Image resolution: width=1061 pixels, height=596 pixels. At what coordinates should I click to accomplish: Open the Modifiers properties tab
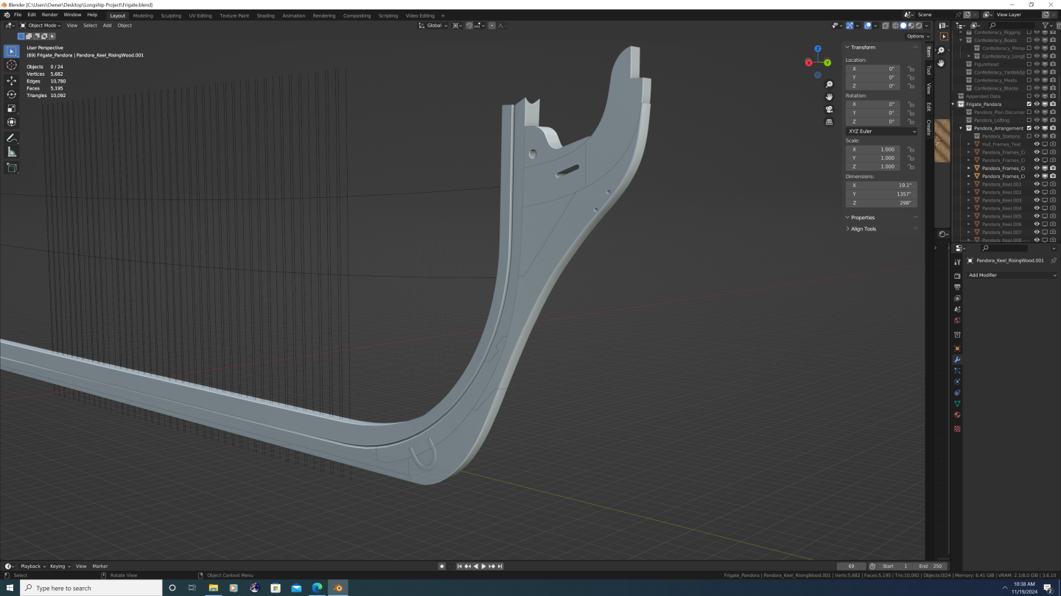[x=957, y=360]
